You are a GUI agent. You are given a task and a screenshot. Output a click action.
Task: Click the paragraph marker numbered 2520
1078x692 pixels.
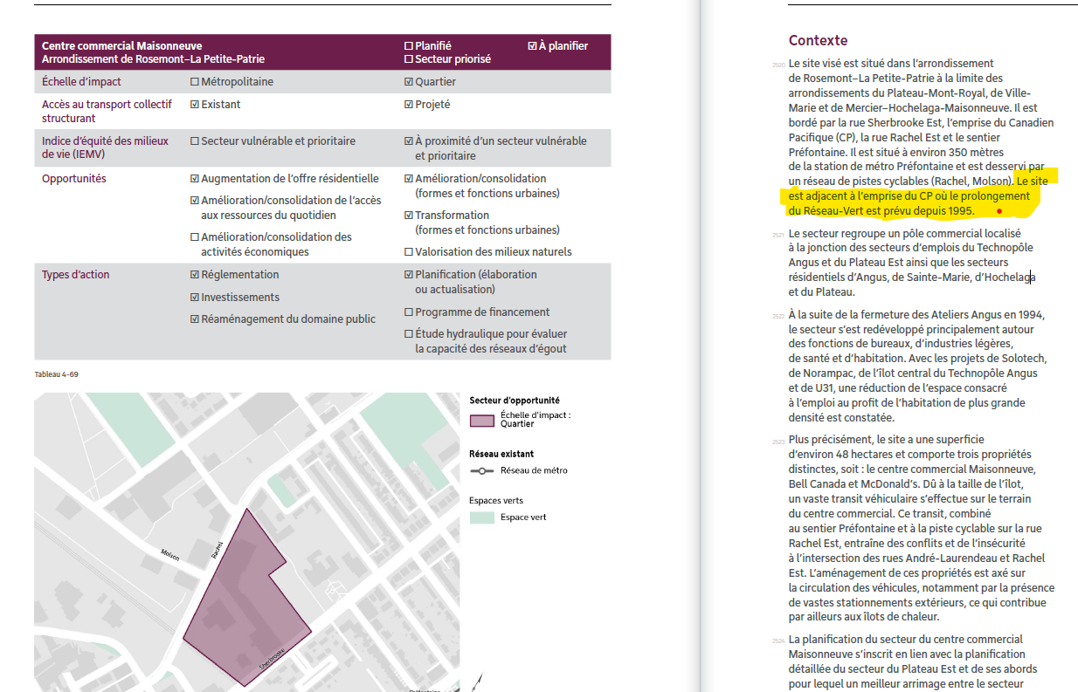[777, 65]
